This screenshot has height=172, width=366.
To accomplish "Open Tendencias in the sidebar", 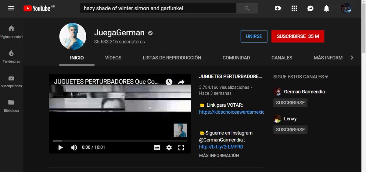I will coord(11,57).
